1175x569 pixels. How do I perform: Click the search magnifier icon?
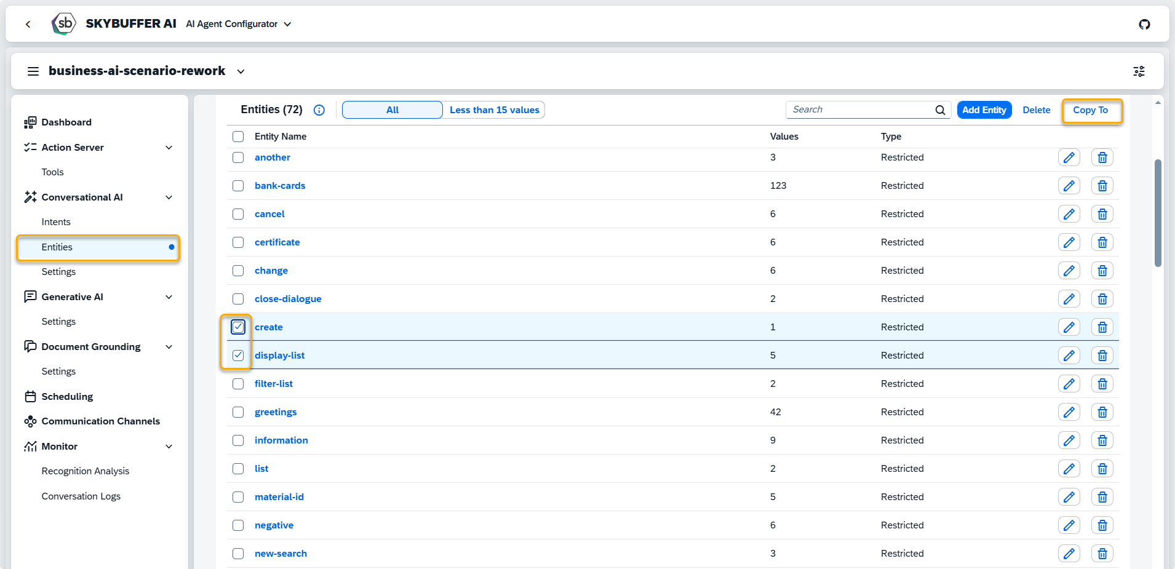click(x=940, y=110)
